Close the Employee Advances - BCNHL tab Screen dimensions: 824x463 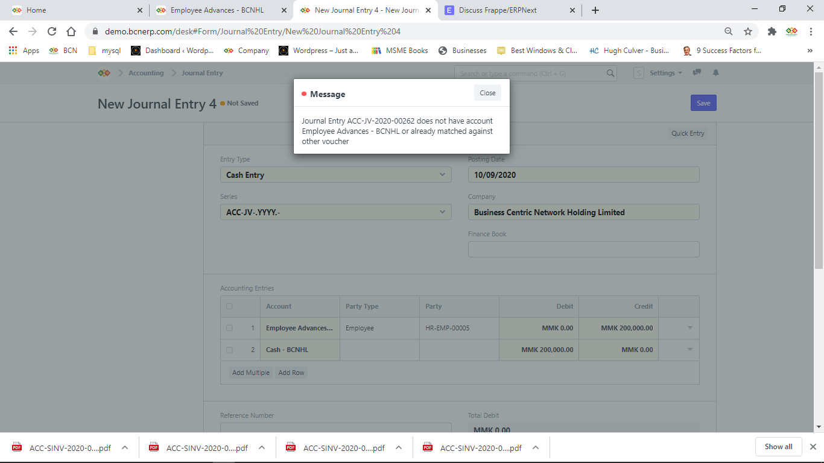pos(284,10)
